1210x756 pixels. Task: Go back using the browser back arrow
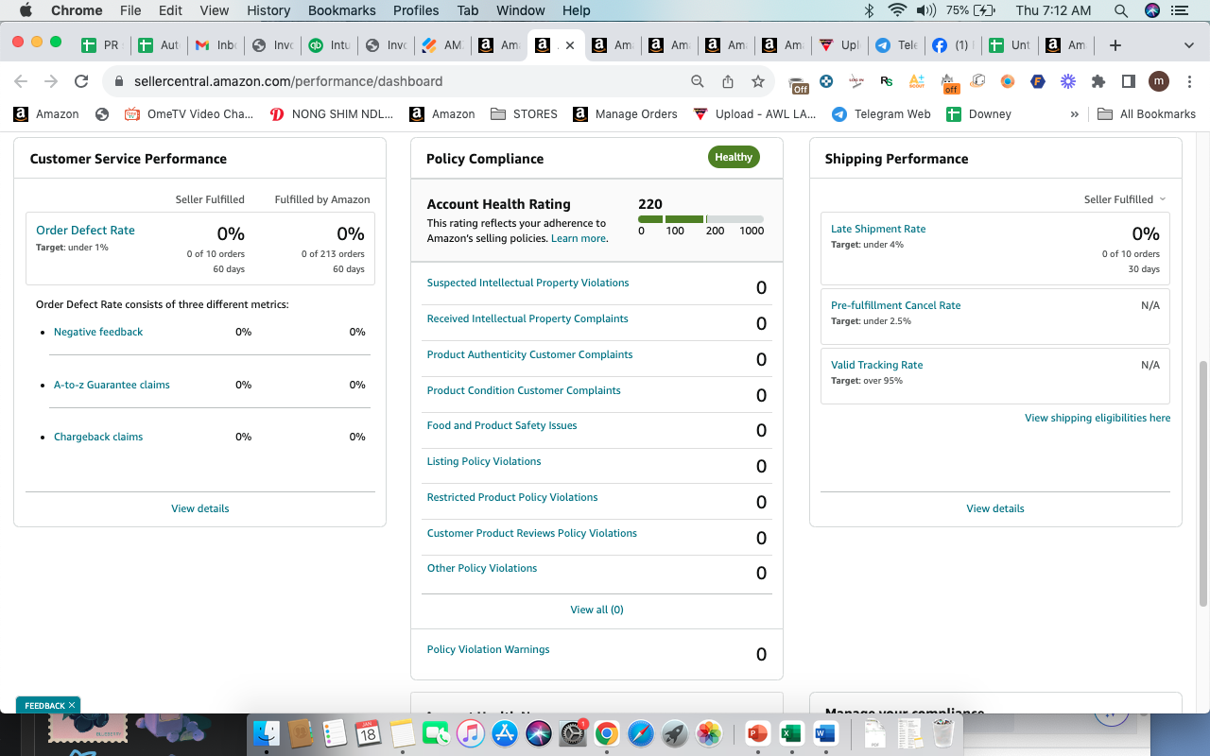pos(21,81)
